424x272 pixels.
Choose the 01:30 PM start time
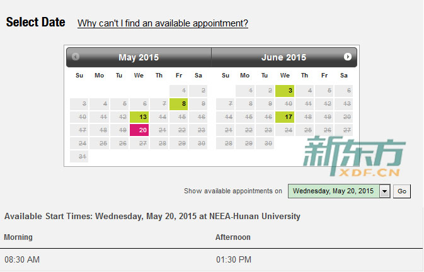(x=234, y=259)
